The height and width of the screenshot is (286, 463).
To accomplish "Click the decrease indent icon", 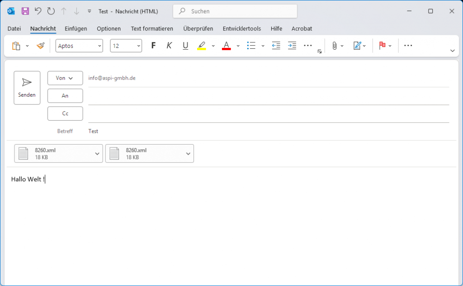I will tap(276, 46).
